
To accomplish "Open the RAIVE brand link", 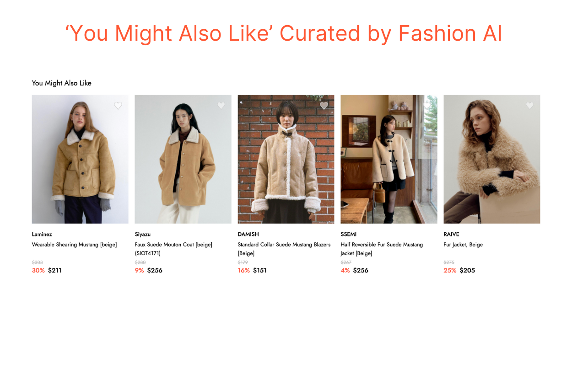I will [452, 235].
